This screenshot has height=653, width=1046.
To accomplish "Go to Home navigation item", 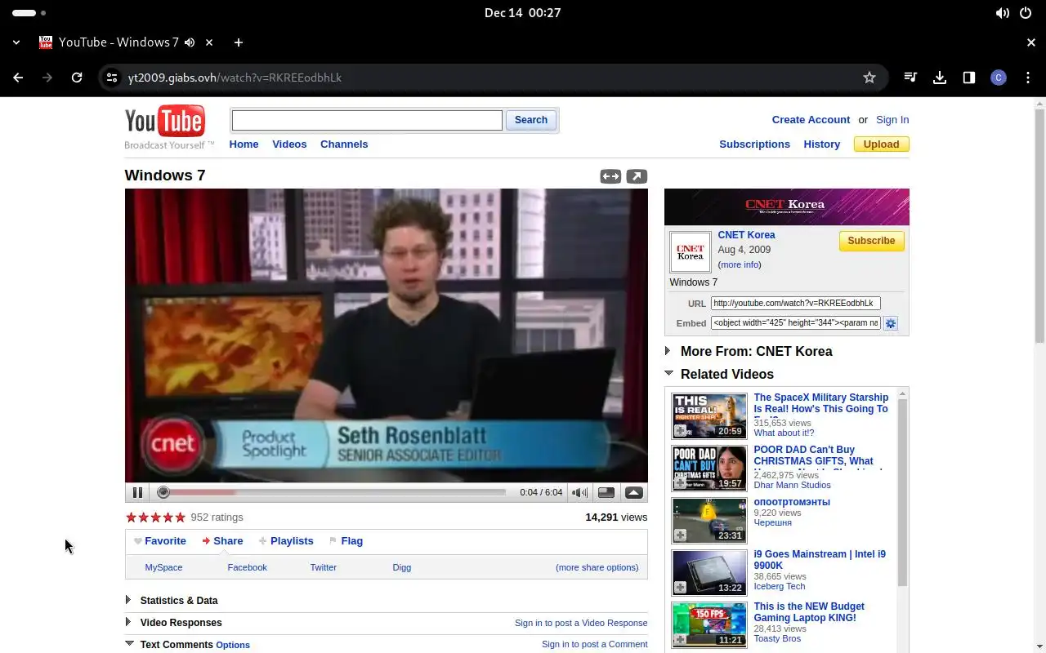I will (244, 144).
